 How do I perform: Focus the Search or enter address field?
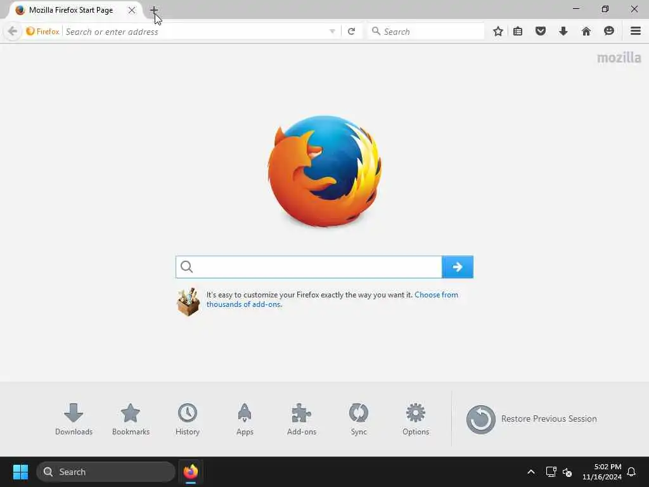click(x=195, y=32)
